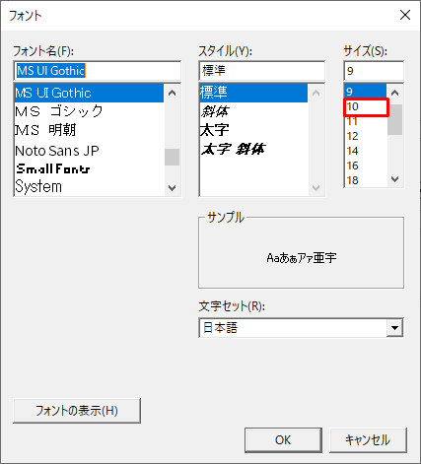Select size 10 in the size list
The width and height of the screenshot is (421, 464).
pos(366,106)
